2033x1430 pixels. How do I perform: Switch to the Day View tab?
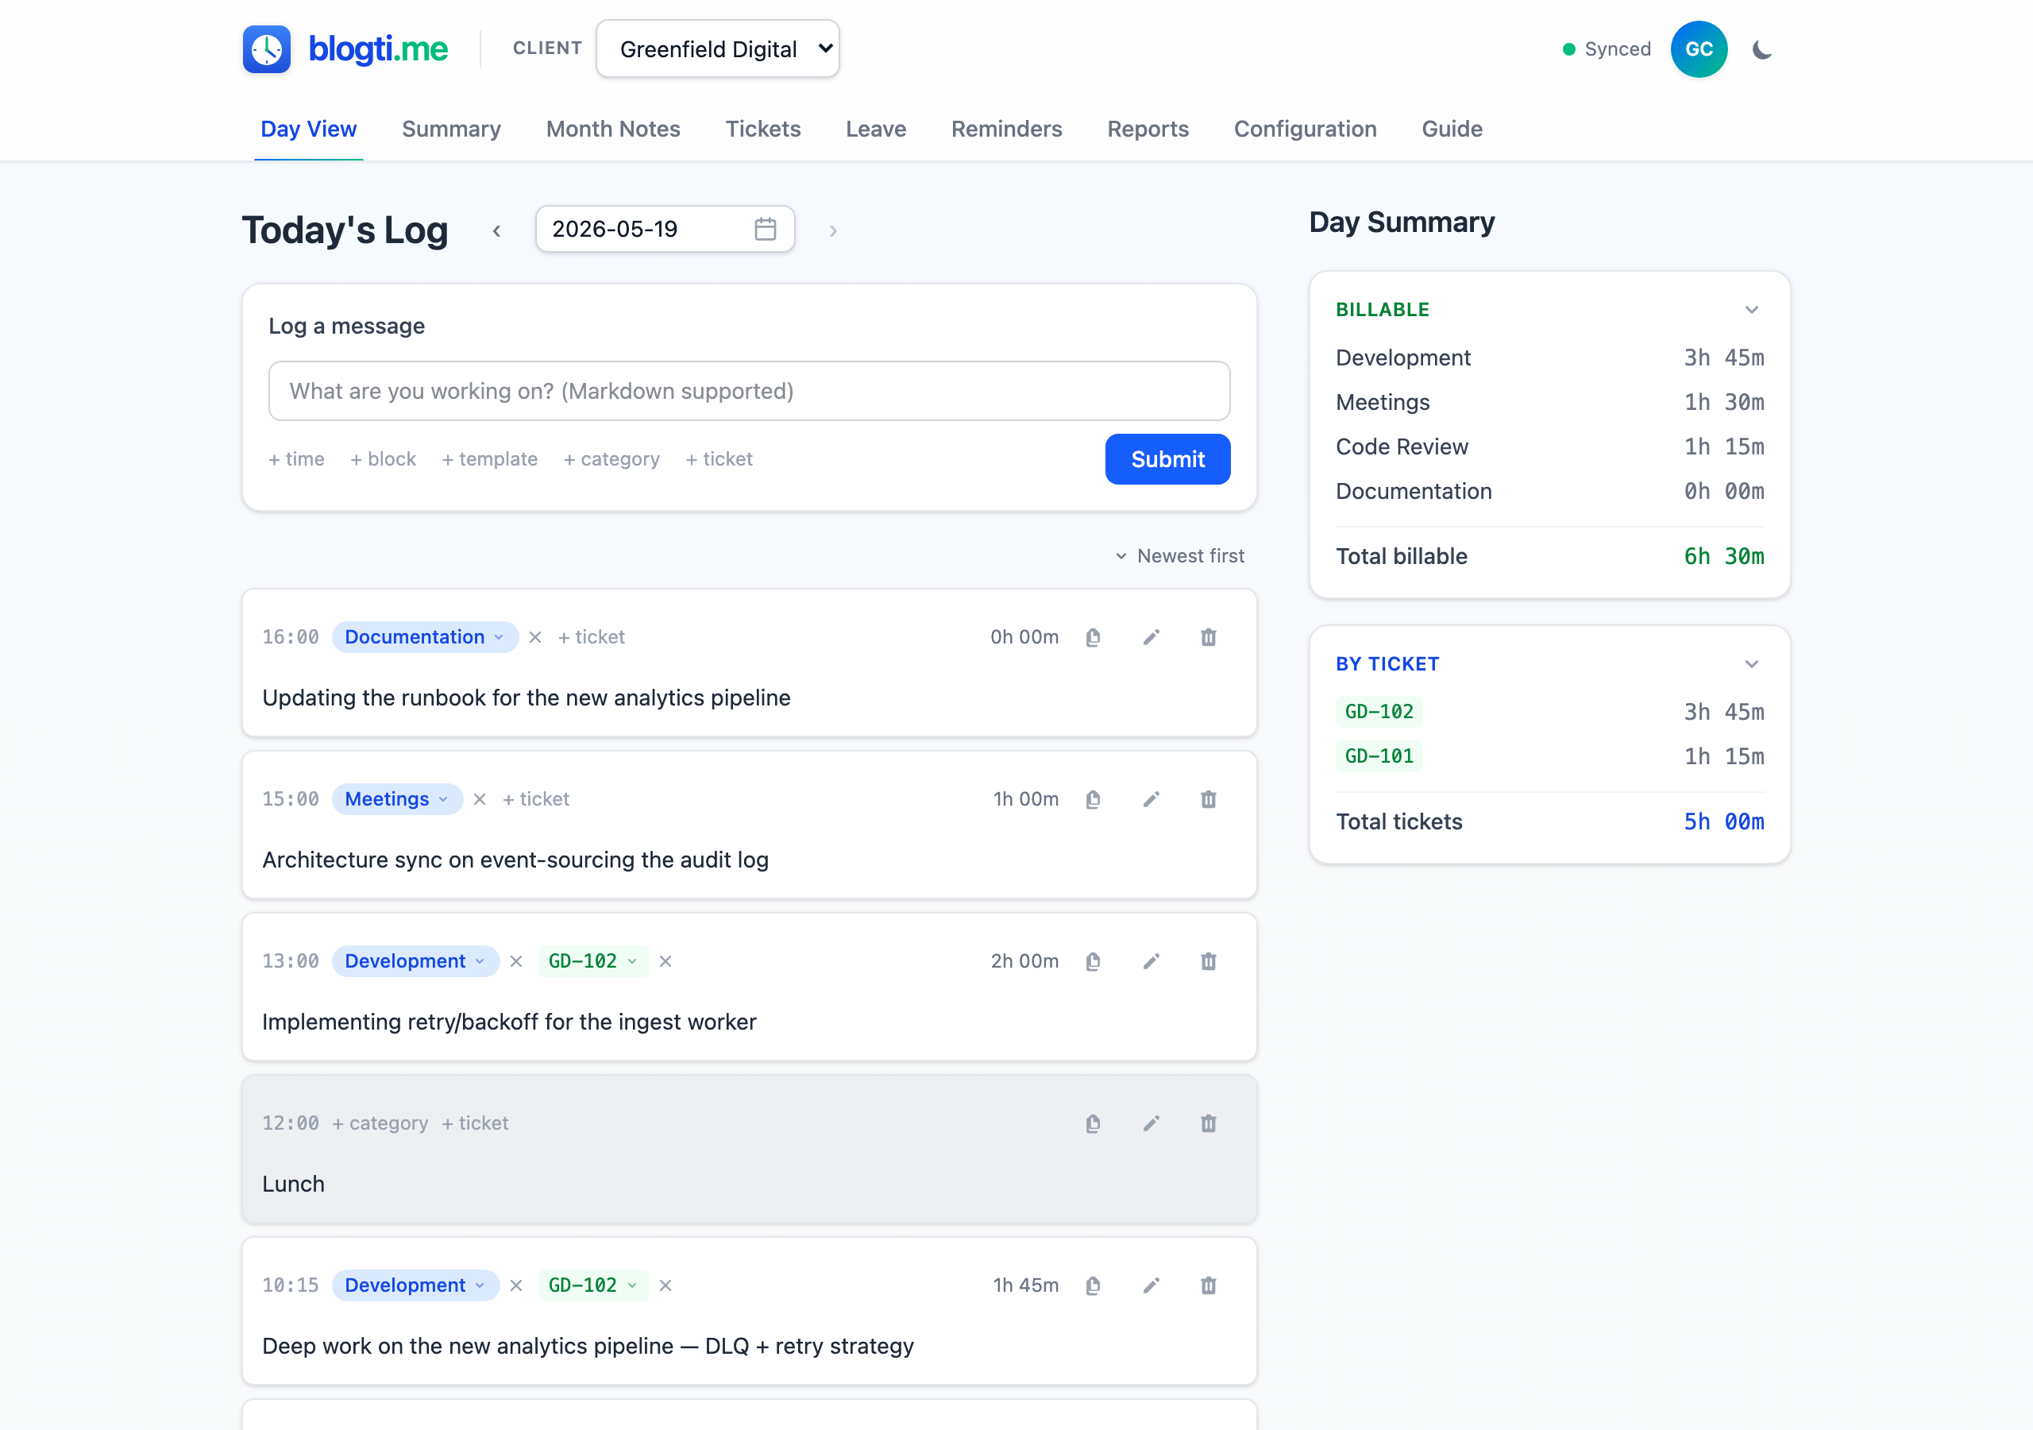pyautogui.click(x=308, y=129)
